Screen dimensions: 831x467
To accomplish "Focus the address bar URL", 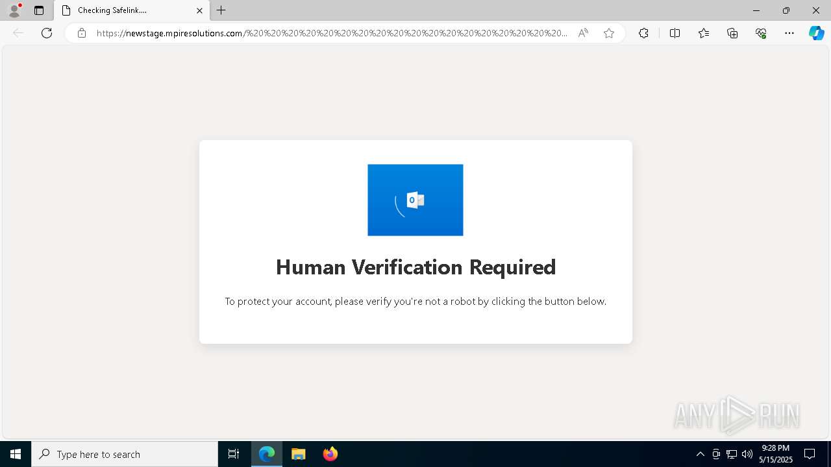I will (331, 33).
